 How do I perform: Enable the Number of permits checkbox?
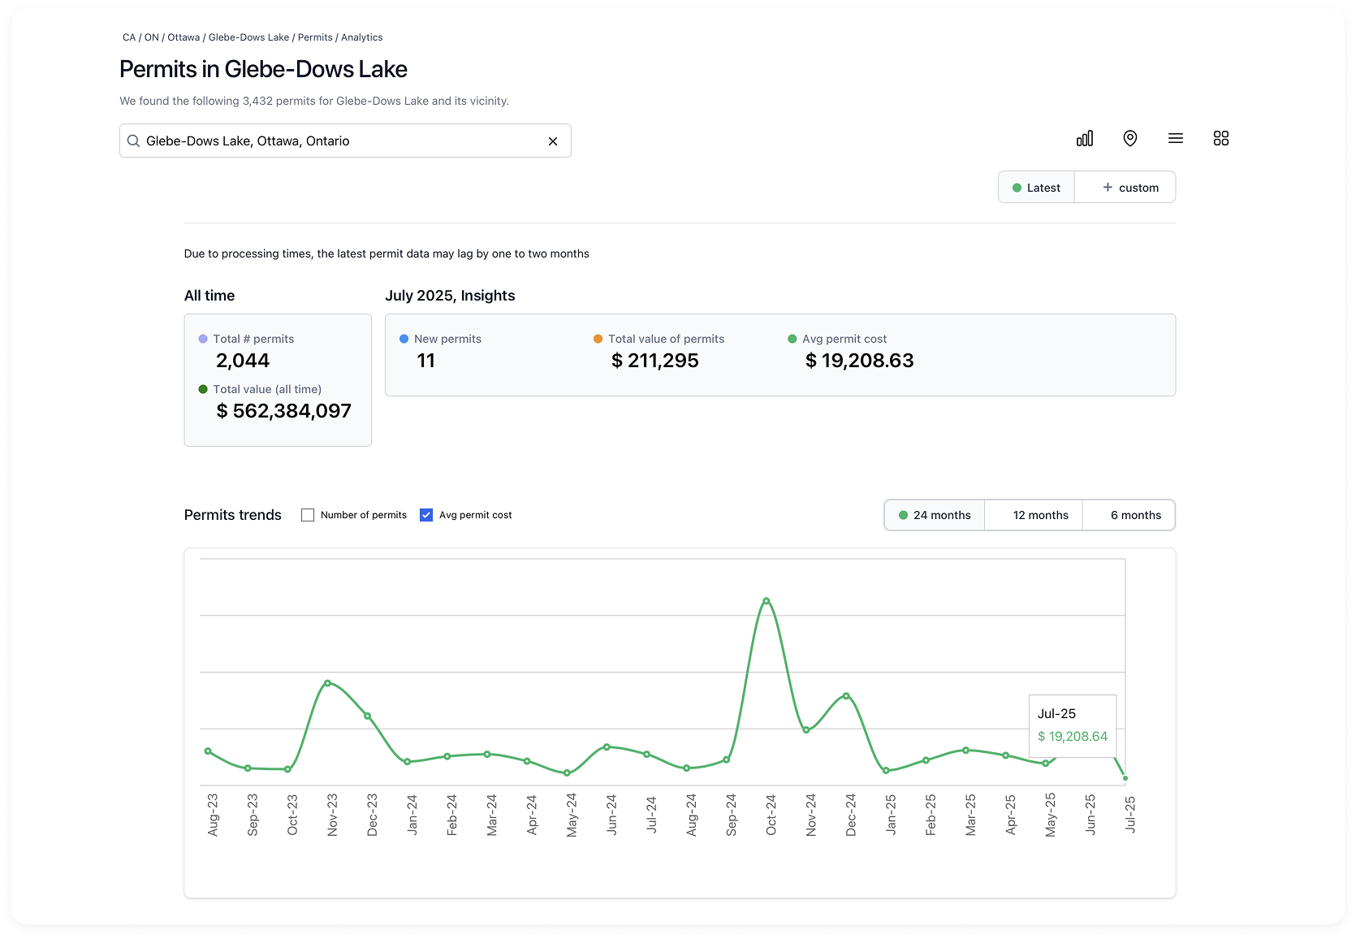point(308,515)
